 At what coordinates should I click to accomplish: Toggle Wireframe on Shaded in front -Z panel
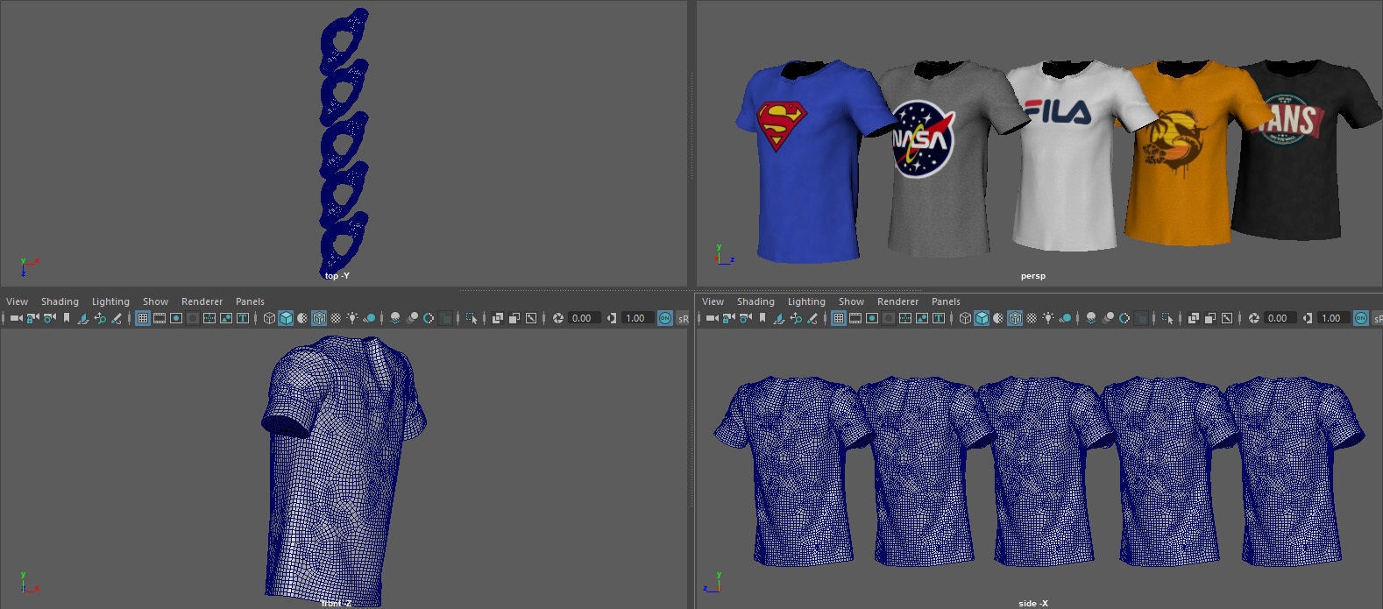(x=319, y=318)
